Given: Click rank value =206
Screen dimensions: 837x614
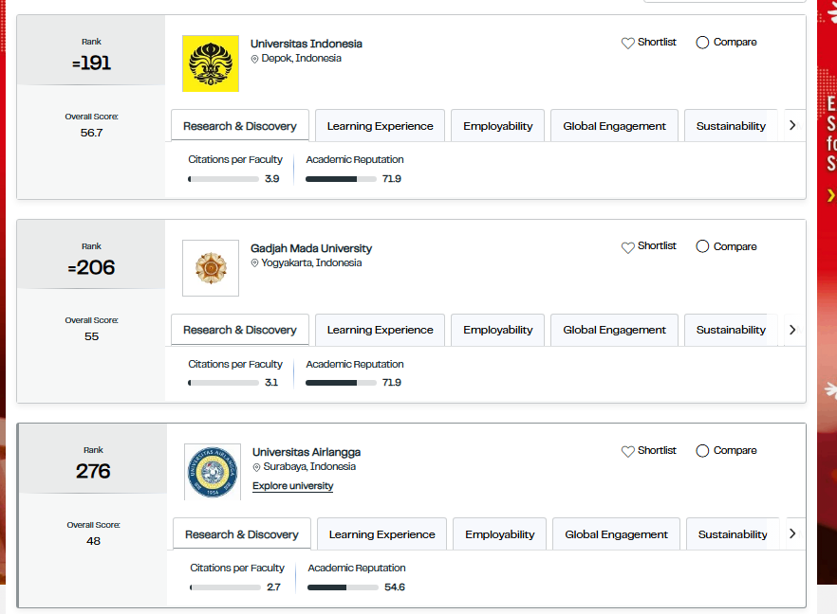Looking at the screenshot, I should click(91, 267).
